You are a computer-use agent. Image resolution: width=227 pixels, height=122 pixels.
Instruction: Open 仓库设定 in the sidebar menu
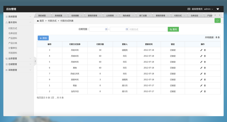coord(13,33)
